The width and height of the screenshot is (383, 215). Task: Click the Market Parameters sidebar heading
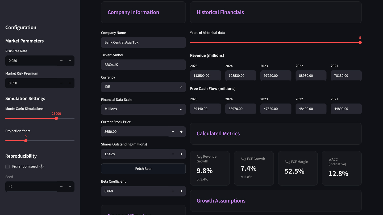(x=24, y=41)
